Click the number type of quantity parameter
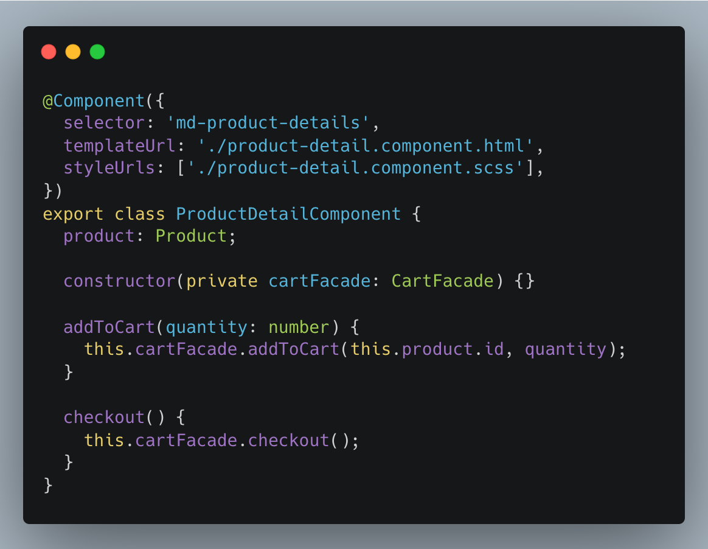This screenshot has width=708, height=549. (x=299, y=327)
